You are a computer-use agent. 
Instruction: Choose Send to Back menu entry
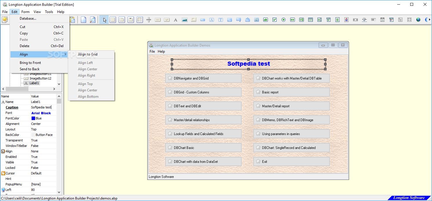coord(40,69)
